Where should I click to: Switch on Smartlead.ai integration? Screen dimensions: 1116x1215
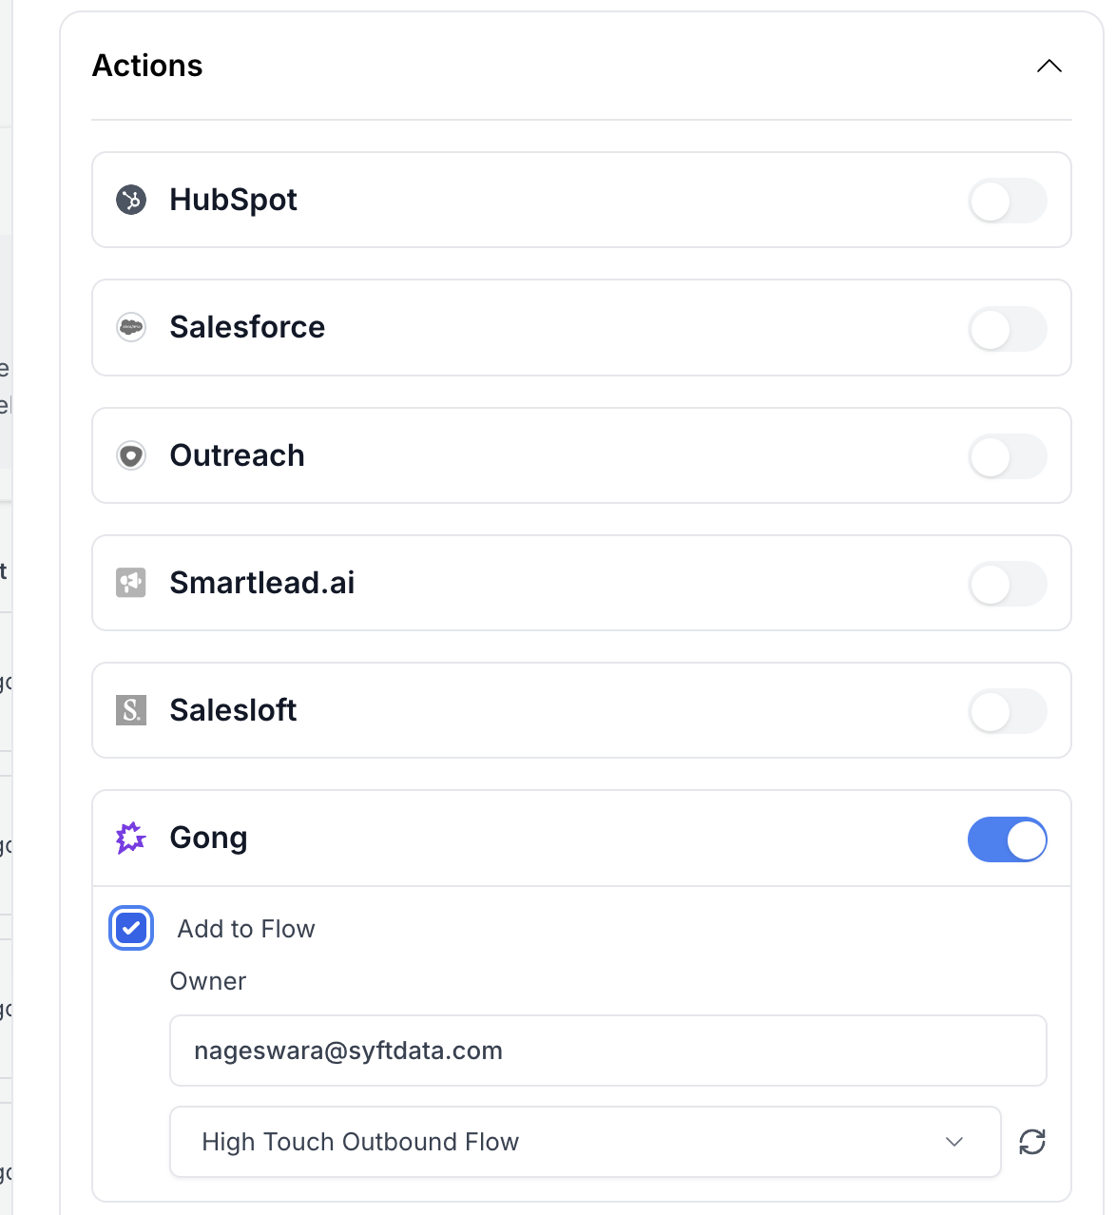pyautogui.click(x=1008, y=585)
